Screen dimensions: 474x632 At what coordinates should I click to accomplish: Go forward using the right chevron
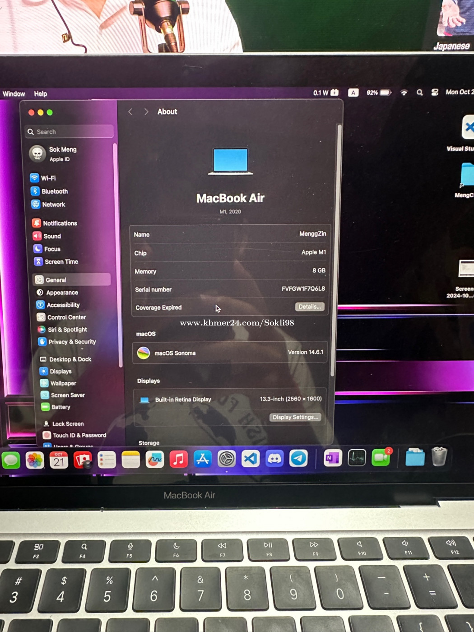point(146,112)
